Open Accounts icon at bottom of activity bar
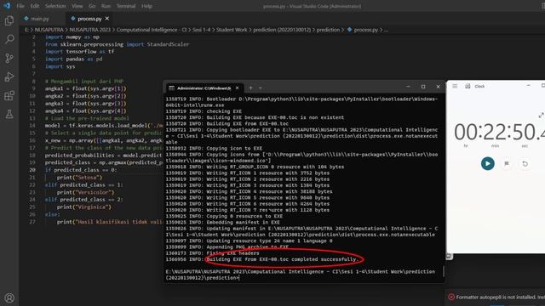 point(9,298)
